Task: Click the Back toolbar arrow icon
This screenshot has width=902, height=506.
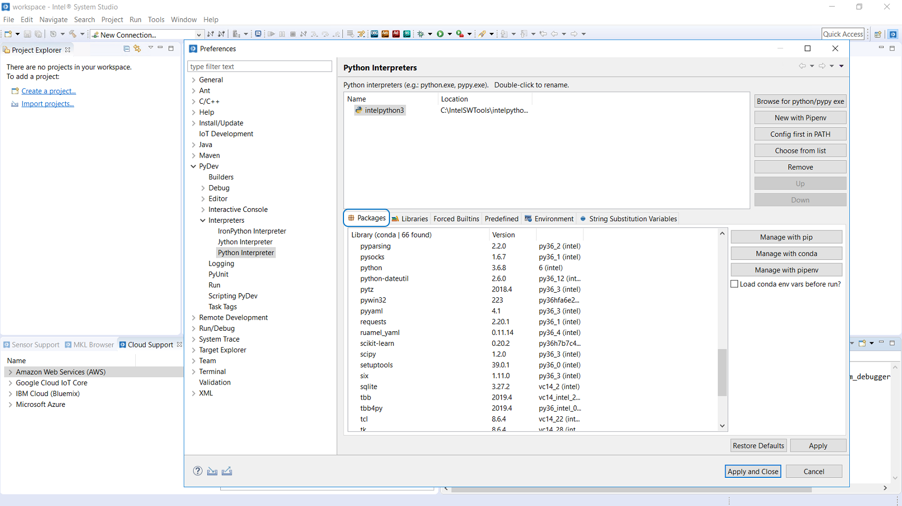Action: (554, 34)
